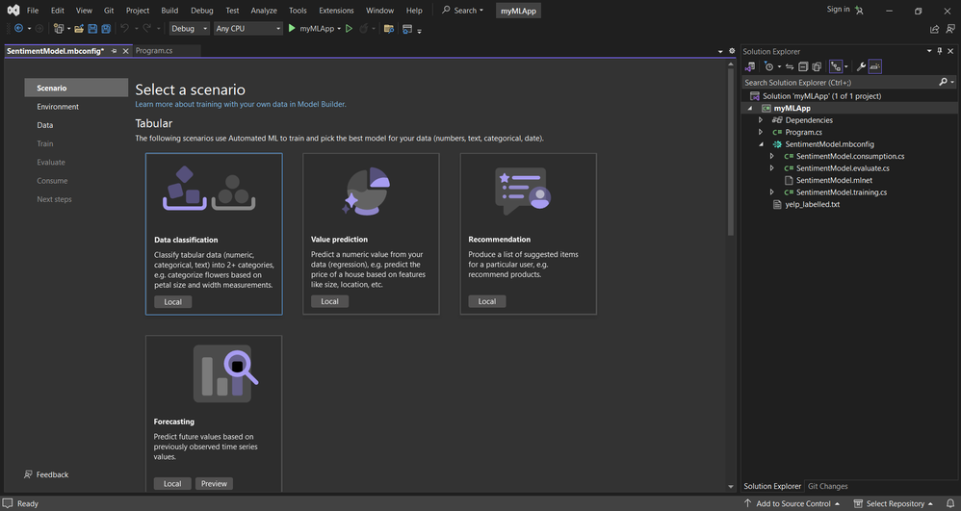The height and width of the screenshot is (511, 961).
Task: Click the Search box in title bar
Action: pos(463,11)
